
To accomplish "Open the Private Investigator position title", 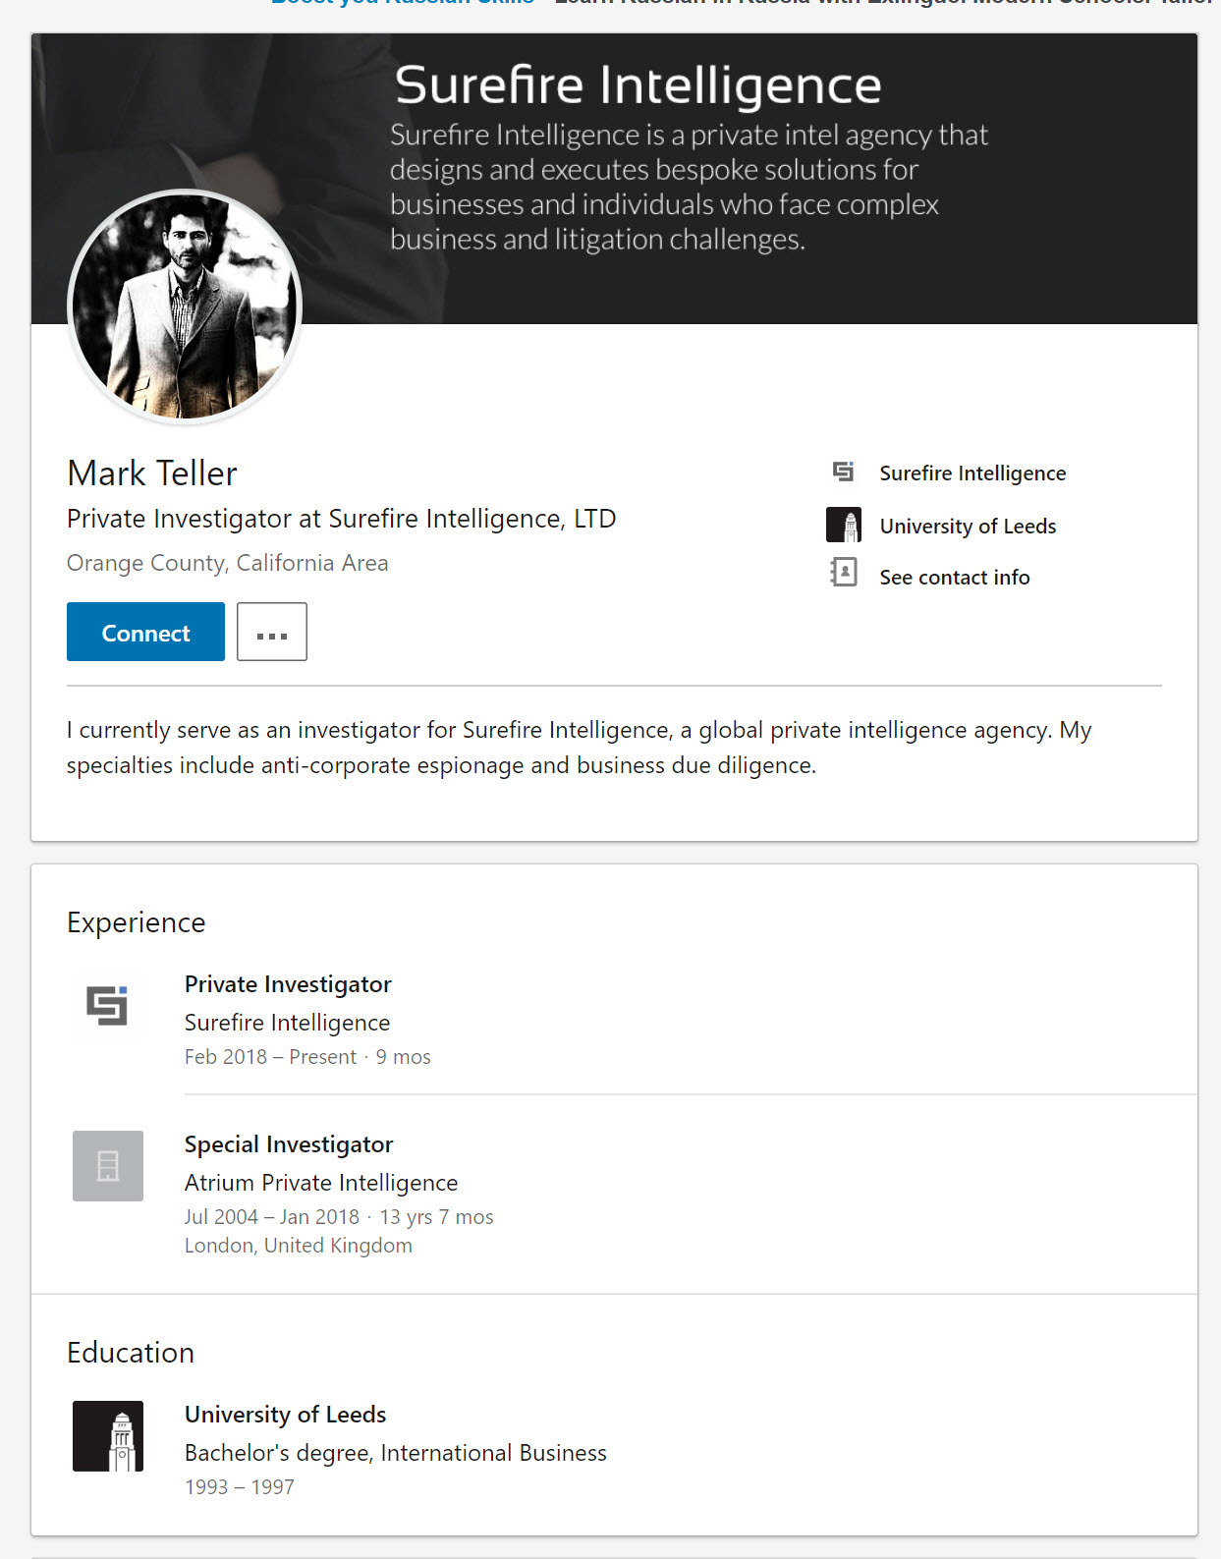I will coord(288,984).
